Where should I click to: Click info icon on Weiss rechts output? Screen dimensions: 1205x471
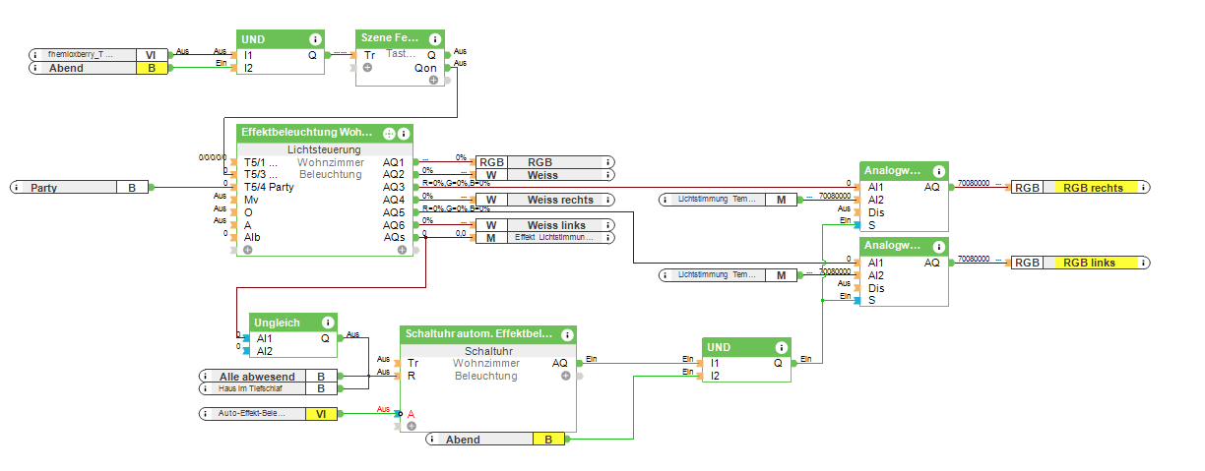tap(607, 200)
